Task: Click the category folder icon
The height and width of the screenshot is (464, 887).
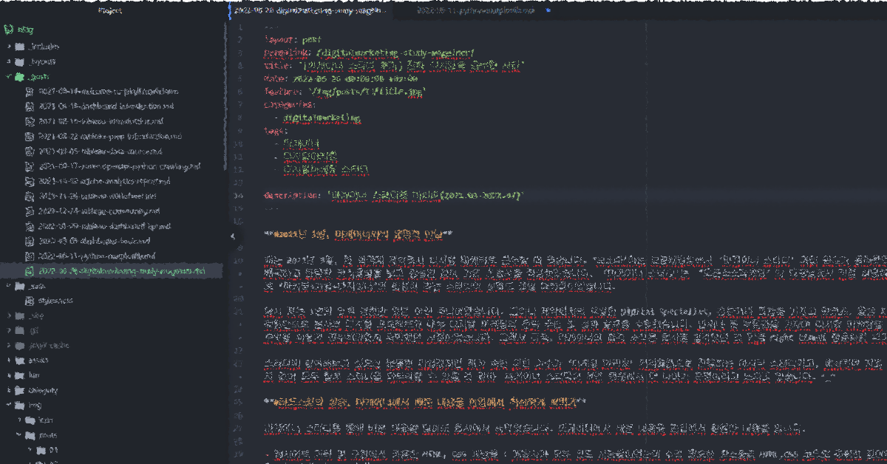Action: [x=20, y=390]
